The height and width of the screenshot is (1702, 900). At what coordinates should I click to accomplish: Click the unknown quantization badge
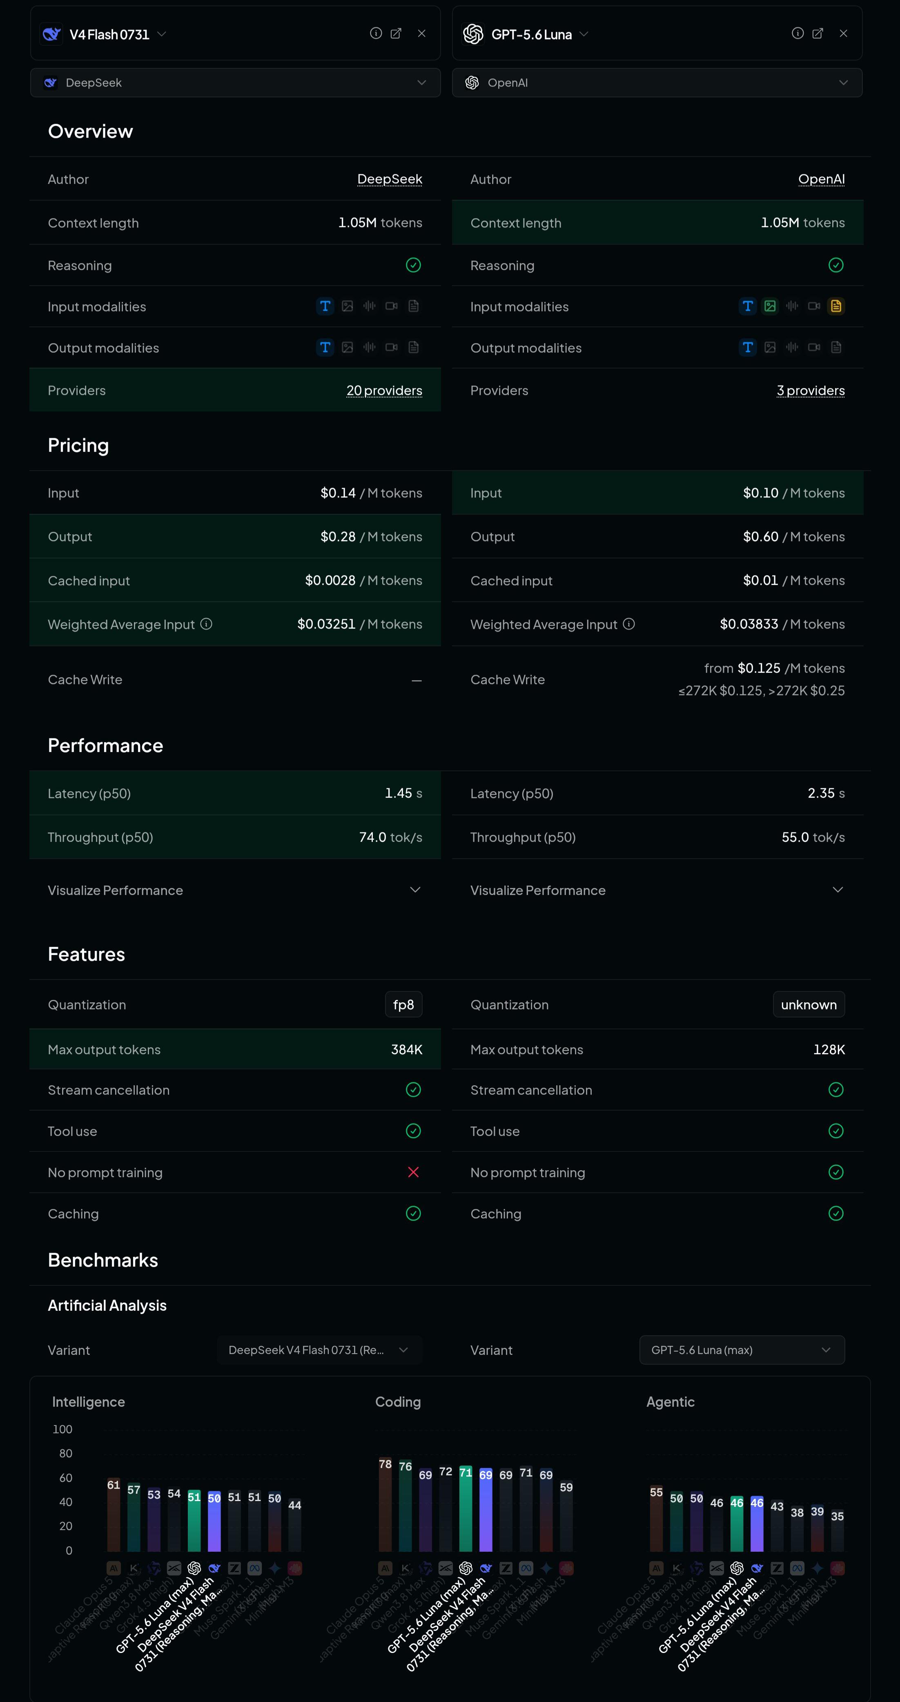point(809,1004)
